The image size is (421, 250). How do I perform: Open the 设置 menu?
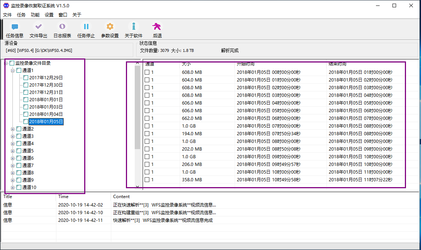[x=49, y=15]
